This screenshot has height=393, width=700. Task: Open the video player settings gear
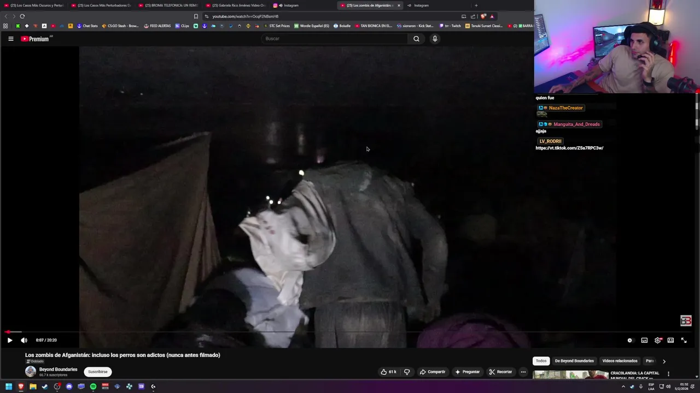pos(658,340)
